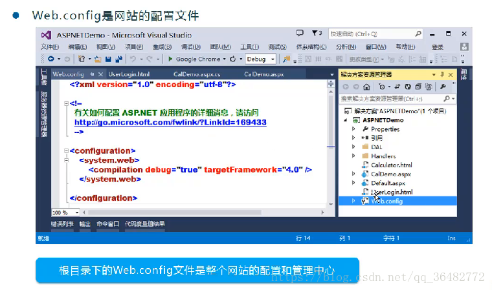The height and width of the screenshot is (290, 492).
Task: Select Web.config in Solution Explorer
Action: 397,201
